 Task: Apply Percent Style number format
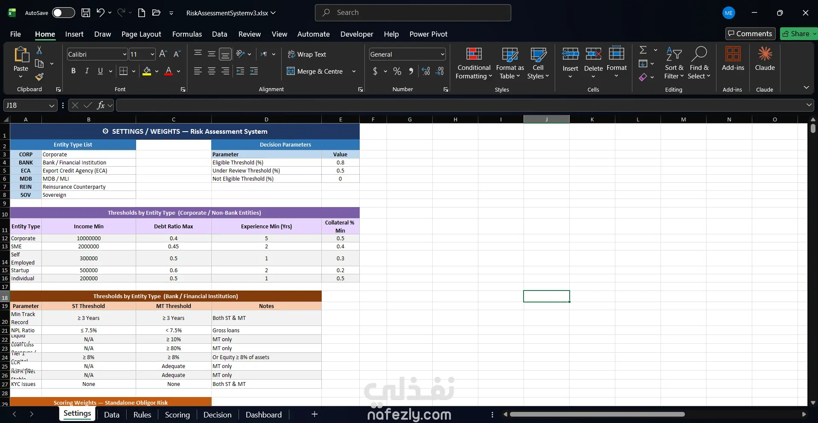click(397, 71)
